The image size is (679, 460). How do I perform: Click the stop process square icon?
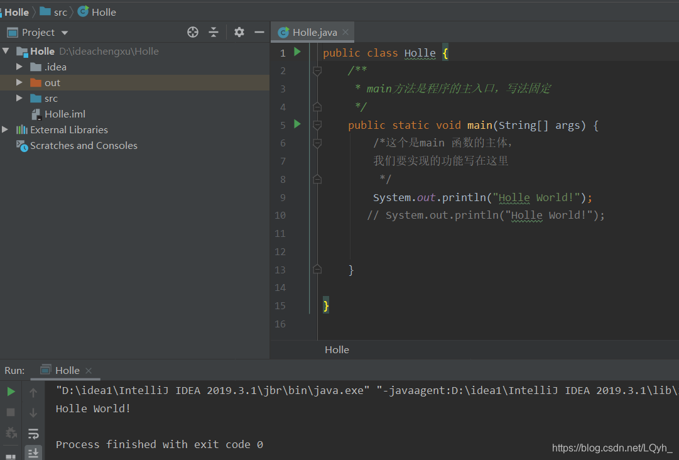tap(11, 412)
